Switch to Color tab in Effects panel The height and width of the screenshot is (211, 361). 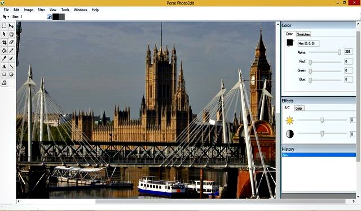click(299, 108)
